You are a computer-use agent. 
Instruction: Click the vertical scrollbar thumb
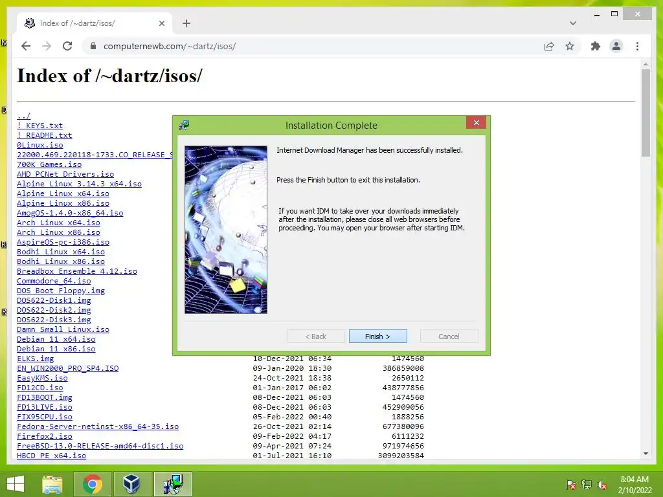[646, 113]
